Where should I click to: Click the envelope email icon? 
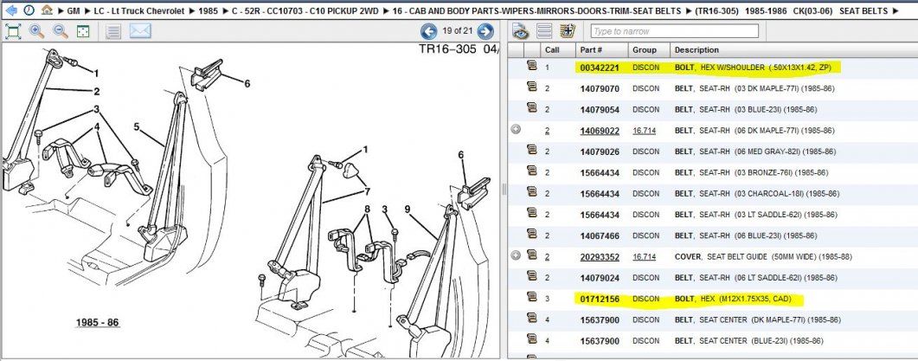(140, 30)
